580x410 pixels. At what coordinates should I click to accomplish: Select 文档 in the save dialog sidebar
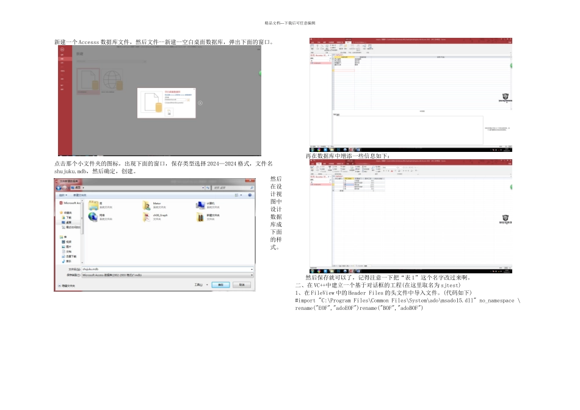(67, 251)
